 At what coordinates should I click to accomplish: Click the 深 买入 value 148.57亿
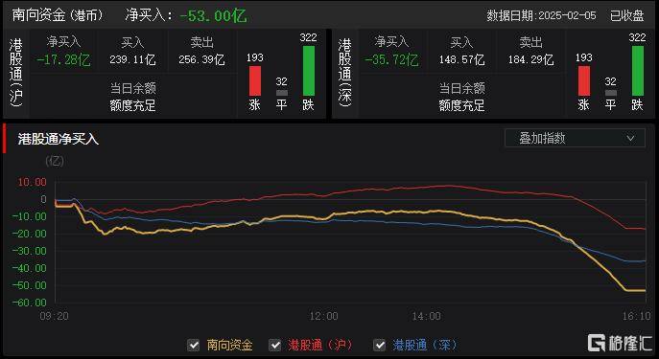462,60
